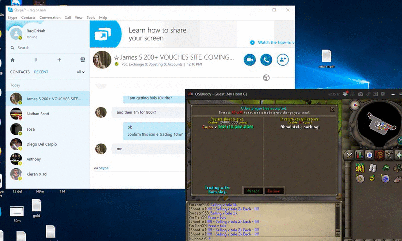
Task: Switch to the CONTACTS tab
Action: pos(20,72)
